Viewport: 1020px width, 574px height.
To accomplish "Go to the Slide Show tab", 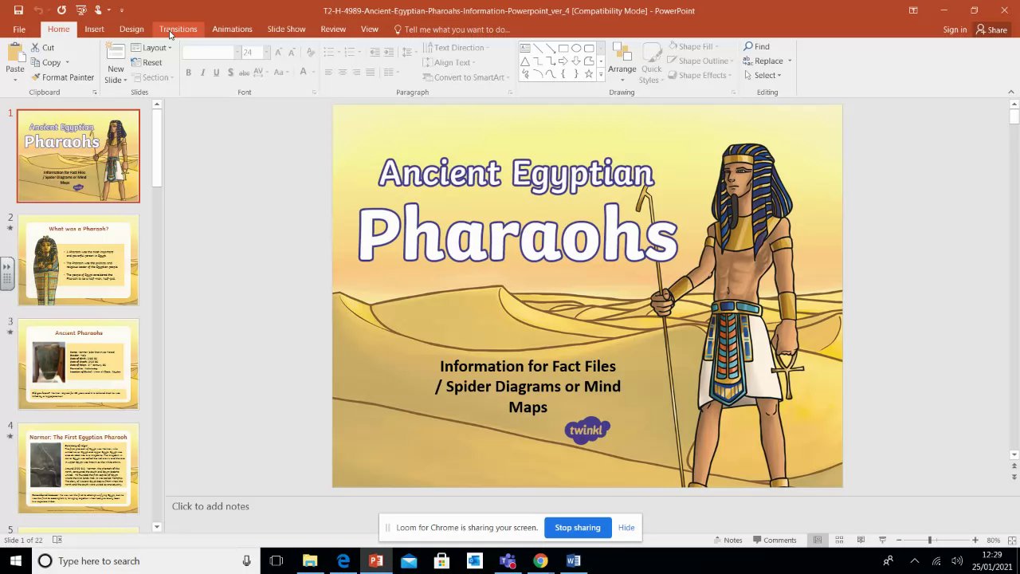I will (286, 29).
